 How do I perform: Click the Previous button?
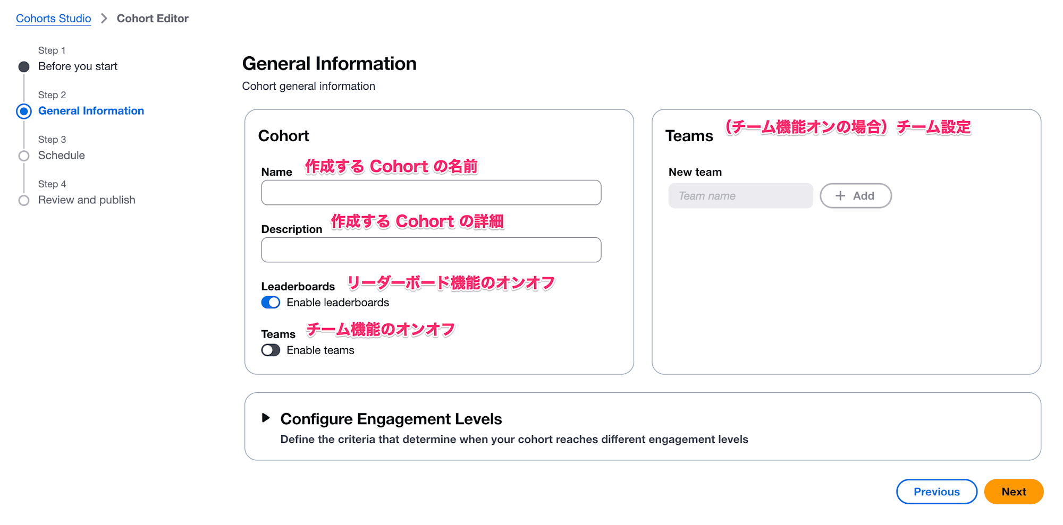tap(937, 492)
